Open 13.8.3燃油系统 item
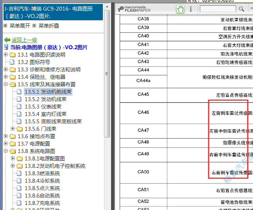The height and width of the screenshot is (210, 253). (x=42, y=173)
